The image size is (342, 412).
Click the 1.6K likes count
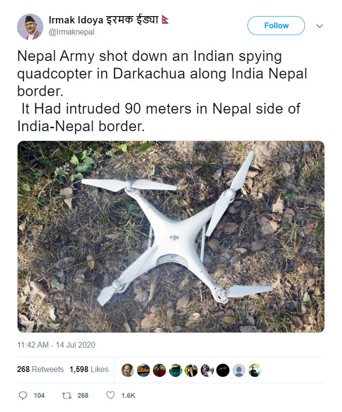pos(128,395)
